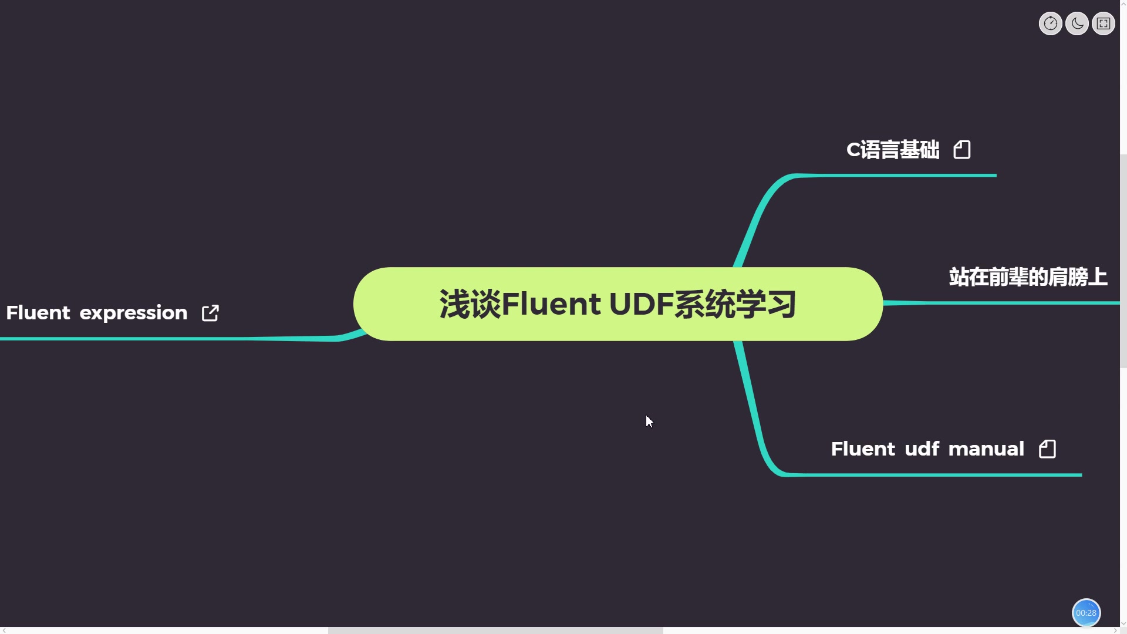Open the copy icon next to C语言基础
This screenshot has height=634, width=1127.
click(x=963, y=149)
